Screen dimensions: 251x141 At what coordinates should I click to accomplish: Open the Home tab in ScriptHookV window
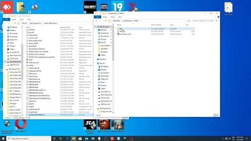point(105,17)
